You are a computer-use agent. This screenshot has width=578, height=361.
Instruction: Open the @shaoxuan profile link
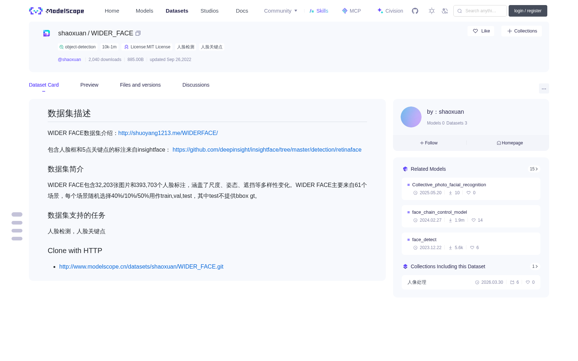tap(69, 60)
